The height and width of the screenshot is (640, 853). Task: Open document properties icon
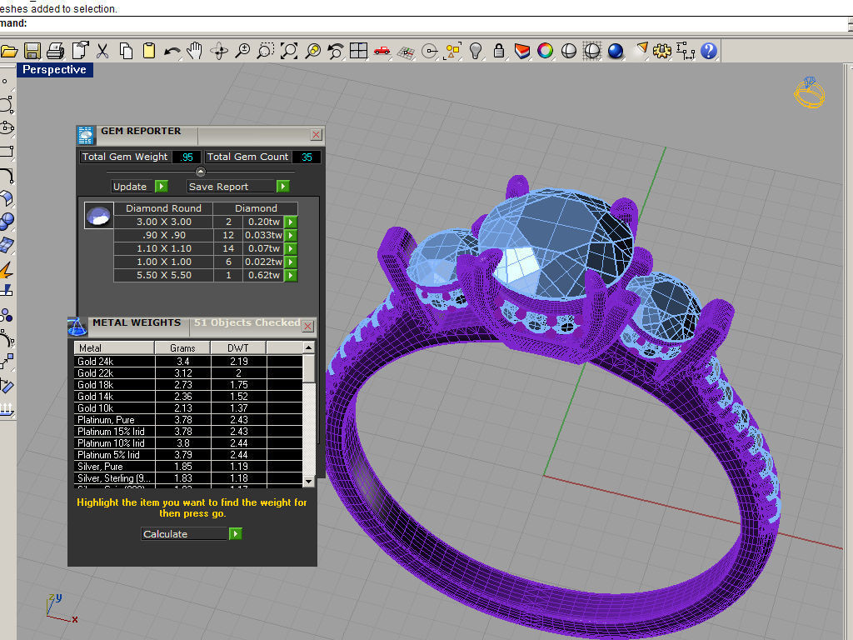click(x=80, y=51)
